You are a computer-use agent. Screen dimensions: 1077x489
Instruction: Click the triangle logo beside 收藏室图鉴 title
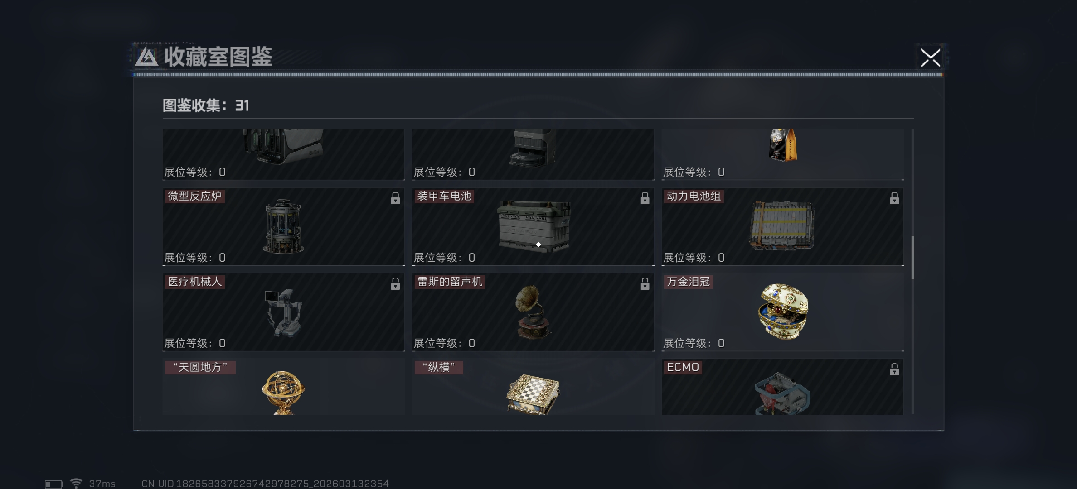point(146,57)
